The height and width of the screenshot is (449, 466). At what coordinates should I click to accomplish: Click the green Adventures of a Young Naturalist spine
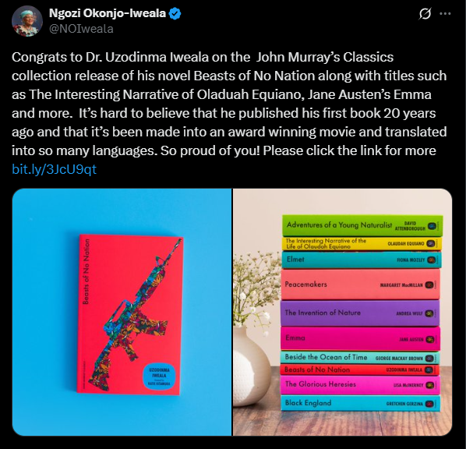pyautogui.click(x=362, y=226)
